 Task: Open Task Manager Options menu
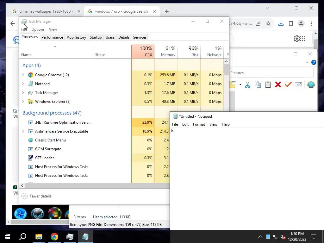coord(38,29)
